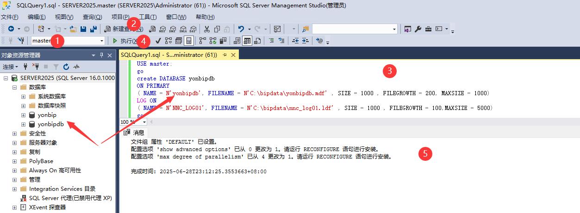Click the navigate backward arrow icon
Screen dimensions: 580x213
11,29
